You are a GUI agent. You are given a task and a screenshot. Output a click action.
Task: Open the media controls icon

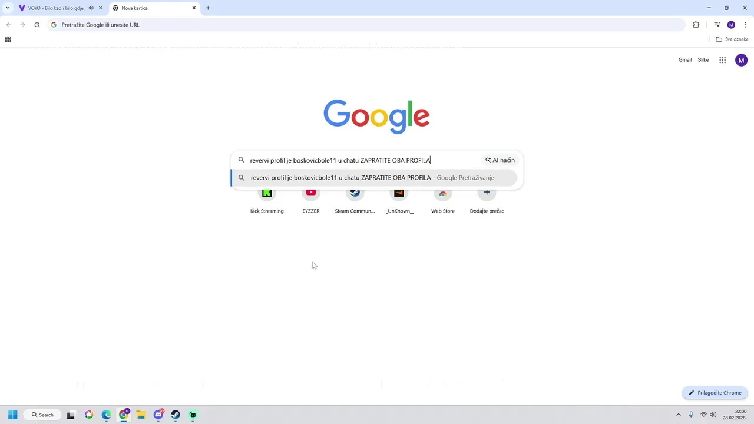(x=717, y=25)
